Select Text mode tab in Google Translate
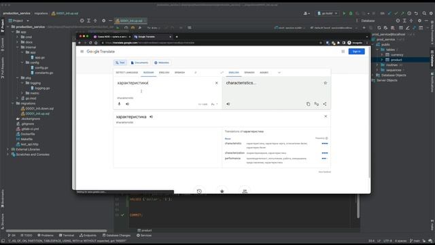Viewport: 435px width, 245px height. click(120, 63)
